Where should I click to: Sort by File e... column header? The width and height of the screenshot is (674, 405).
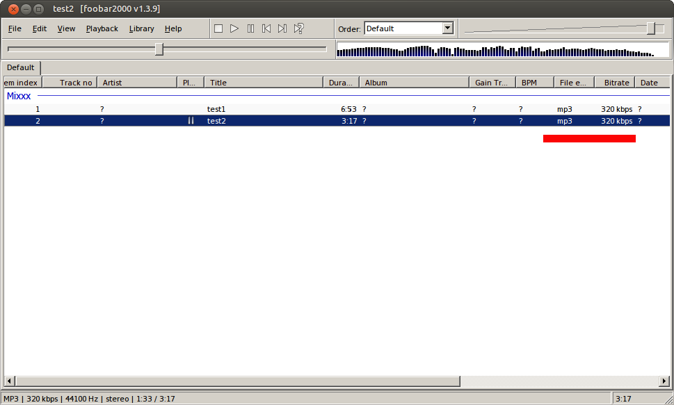[574, 83]
